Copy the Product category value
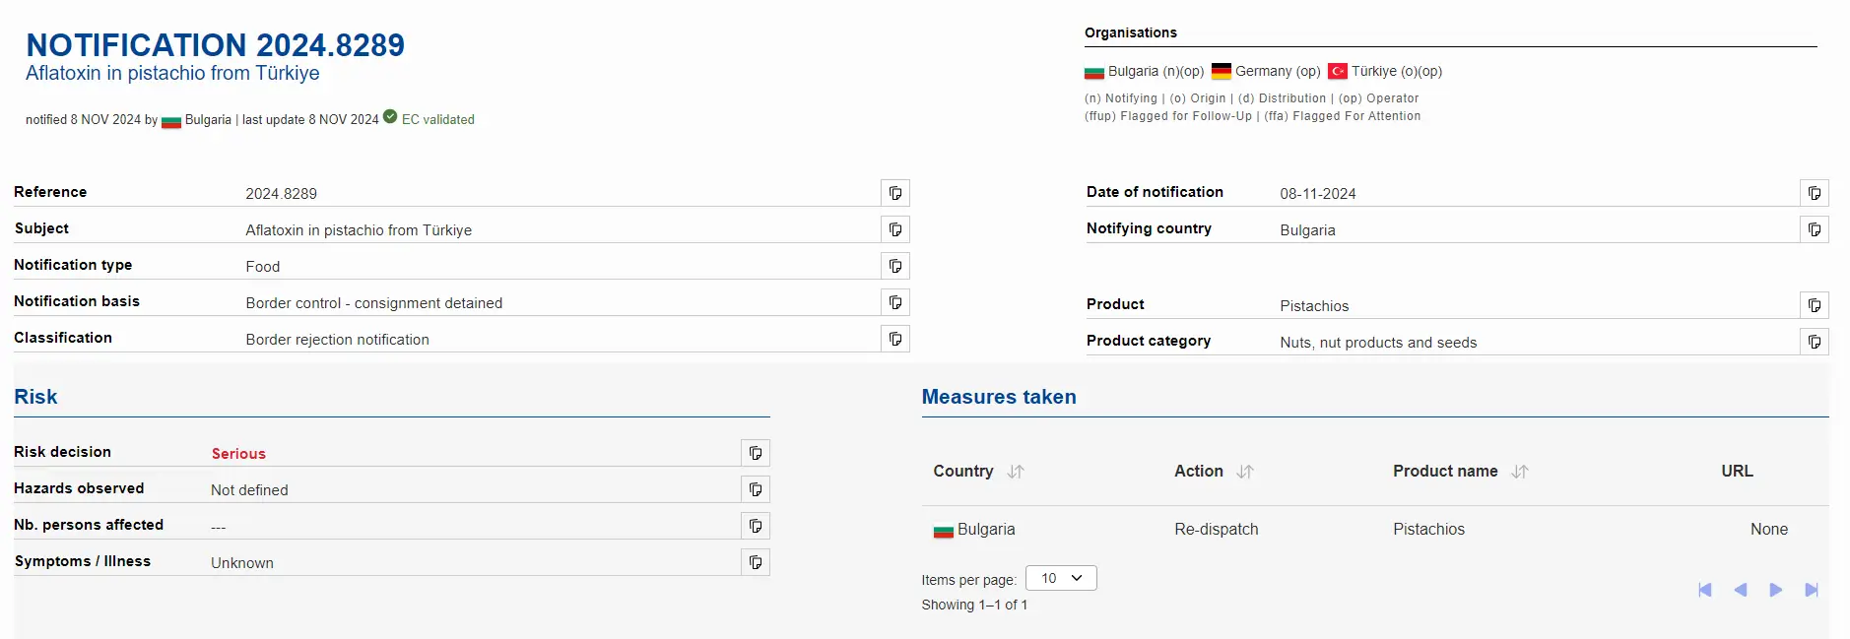1850x639 pixels. (x=1814, y=342)
